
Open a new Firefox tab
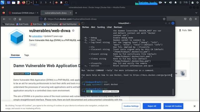click(x=76, y=13)
